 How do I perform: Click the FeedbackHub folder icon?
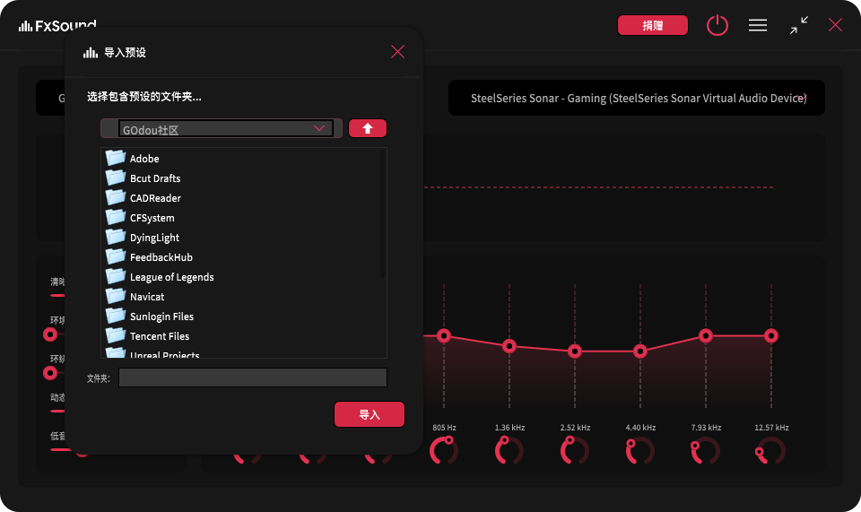[x=116, y=256]
